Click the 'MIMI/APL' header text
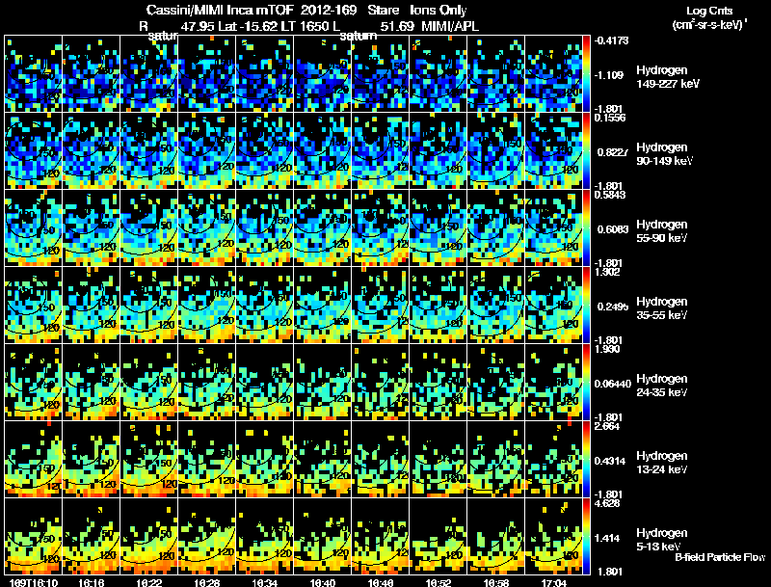 450,27
